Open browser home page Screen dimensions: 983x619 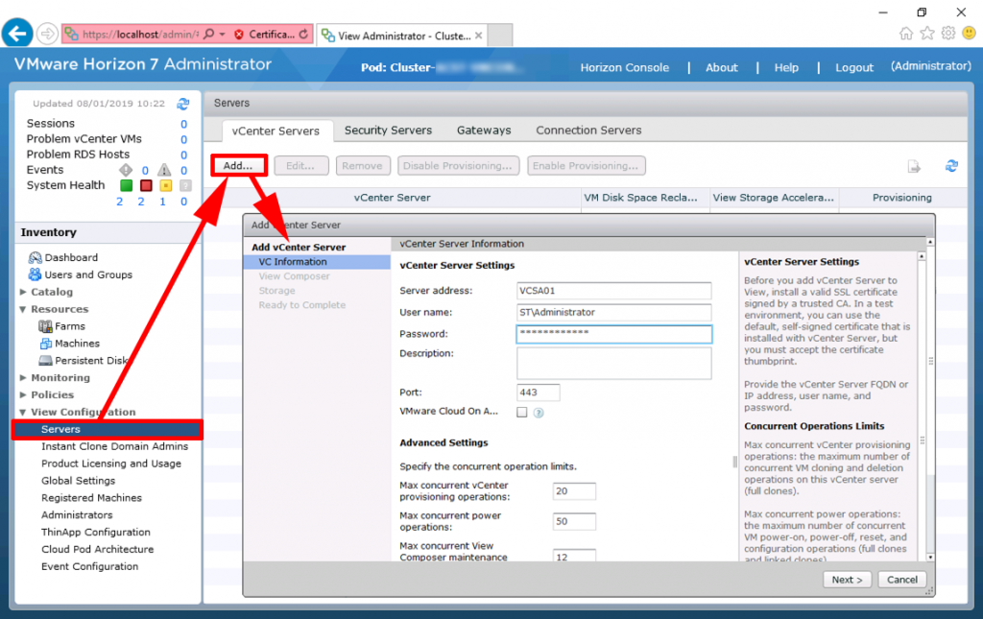point(905,33)
